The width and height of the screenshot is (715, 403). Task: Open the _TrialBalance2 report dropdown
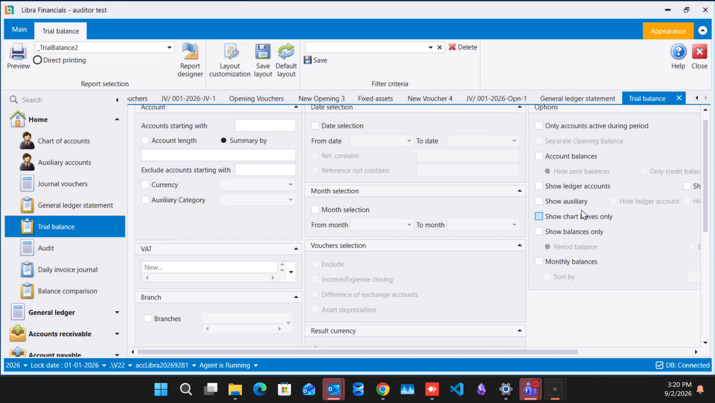point(169,47)
